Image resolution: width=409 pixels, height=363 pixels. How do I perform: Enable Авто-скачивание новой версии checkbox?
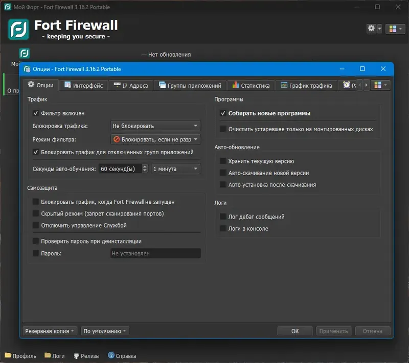point(223,173)
